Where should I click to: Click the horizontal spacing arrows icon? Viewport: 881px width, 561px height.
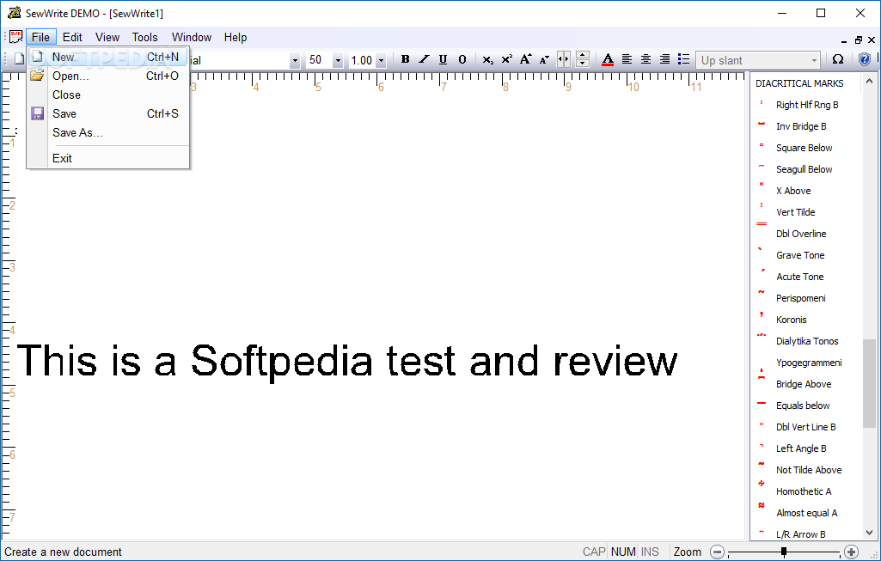[563, 59]
